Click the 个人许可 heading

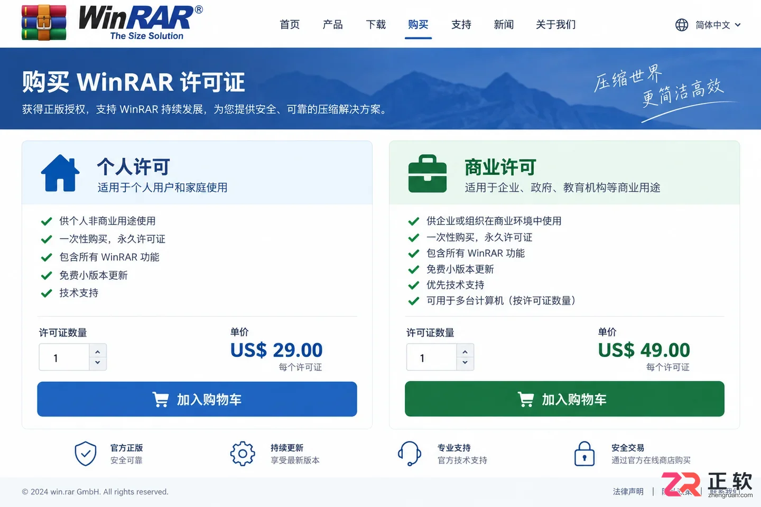[133, 167]
